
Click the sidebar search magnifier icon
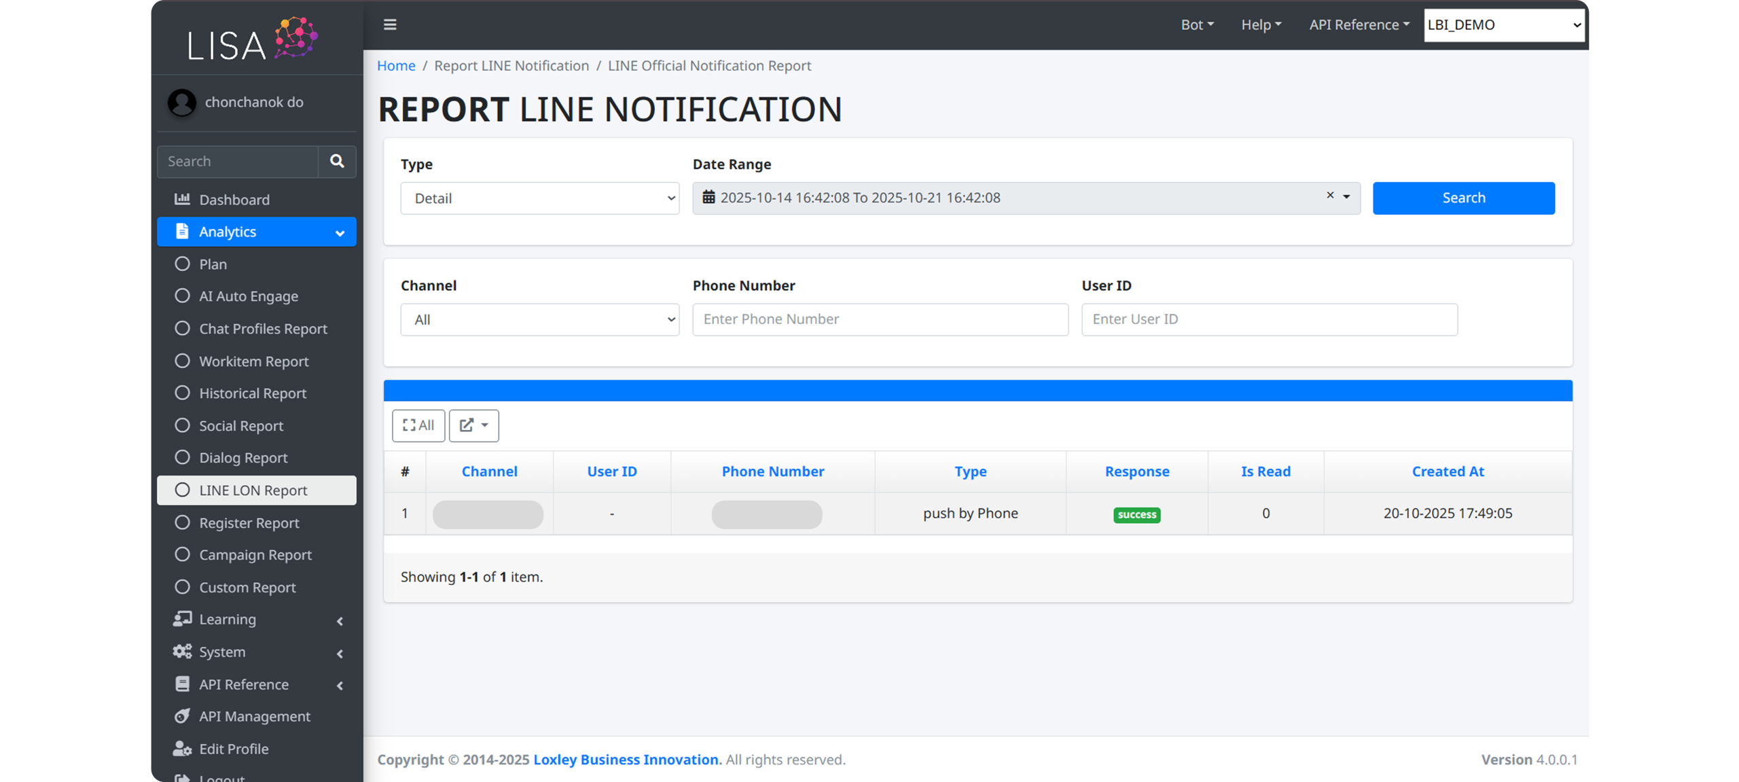click(x=337, y=161)
